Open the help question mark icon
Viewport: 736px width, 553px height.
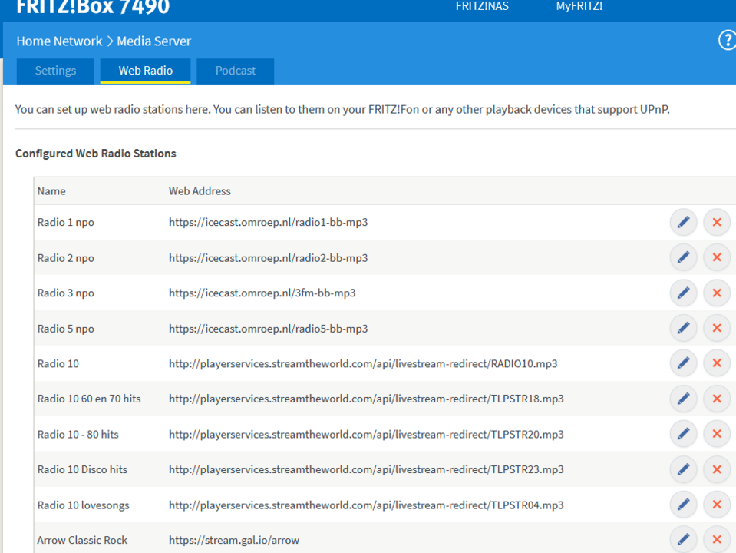click(x=726, y=41)
